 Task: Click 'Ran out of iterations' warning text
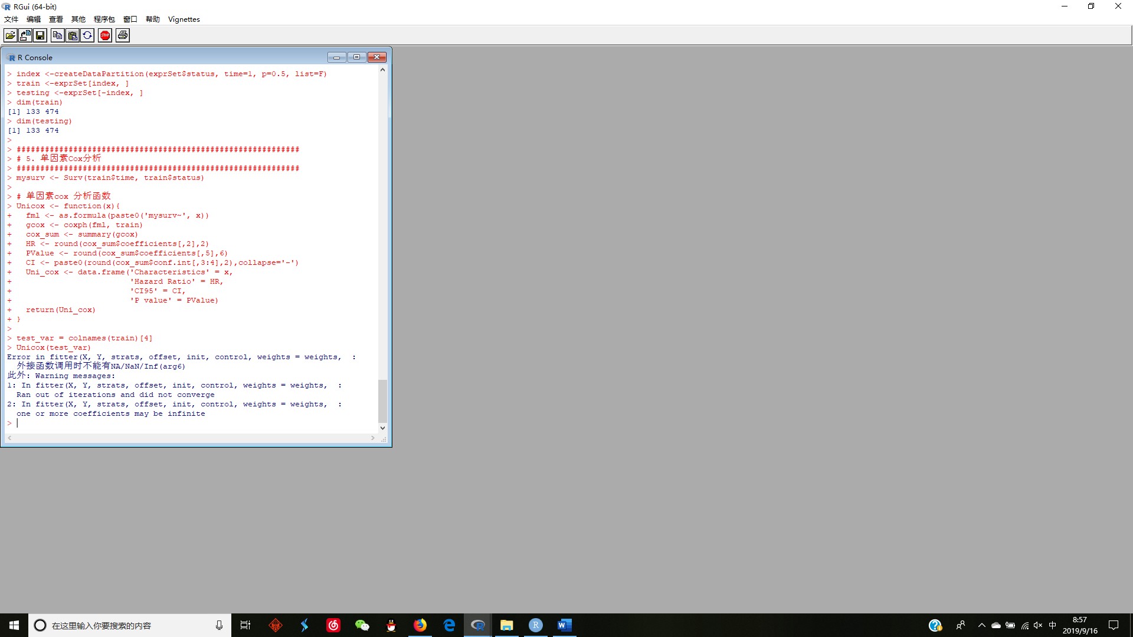[x=116, y=395]
